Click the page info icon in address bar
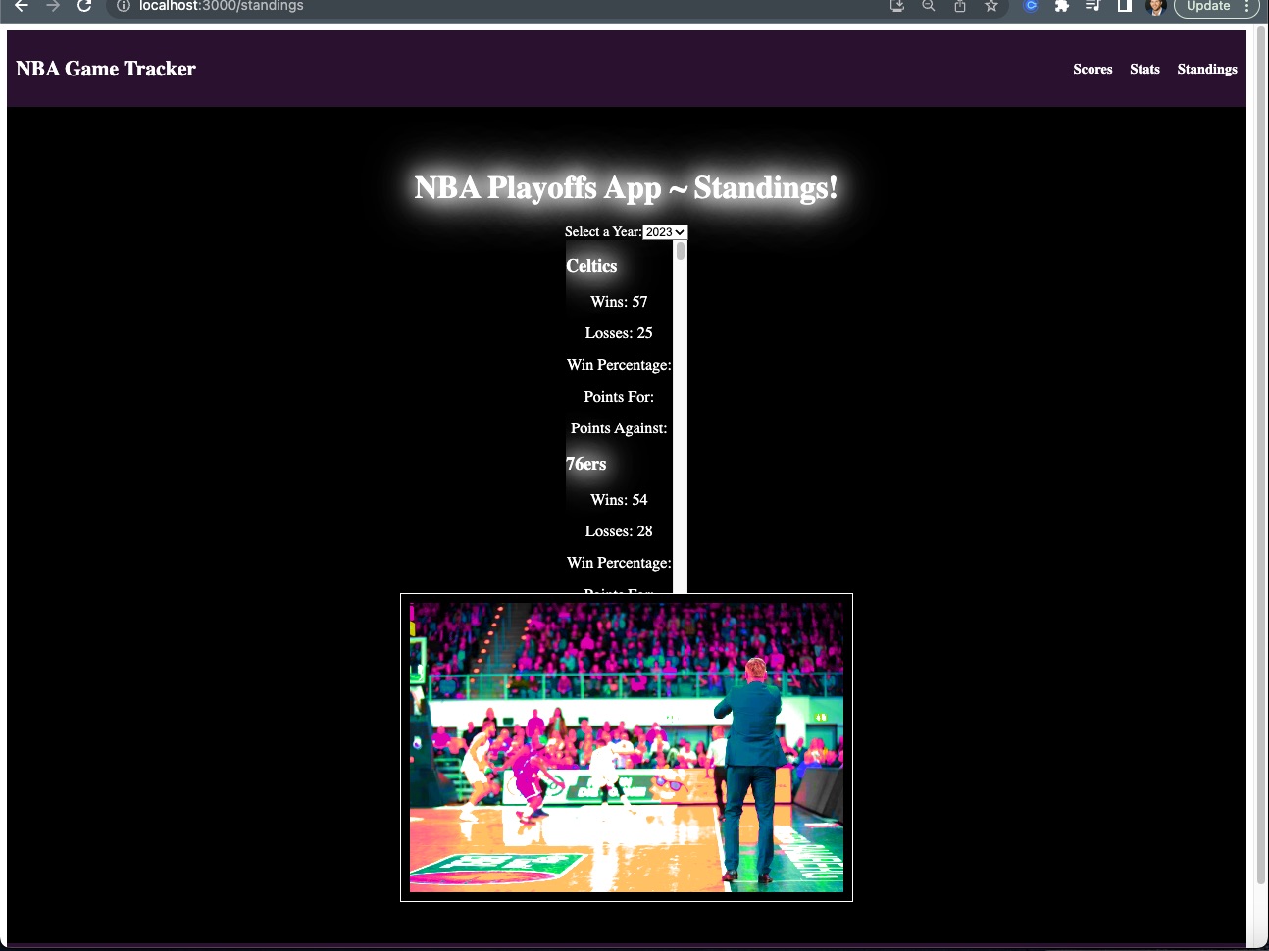 click(124, 6)
